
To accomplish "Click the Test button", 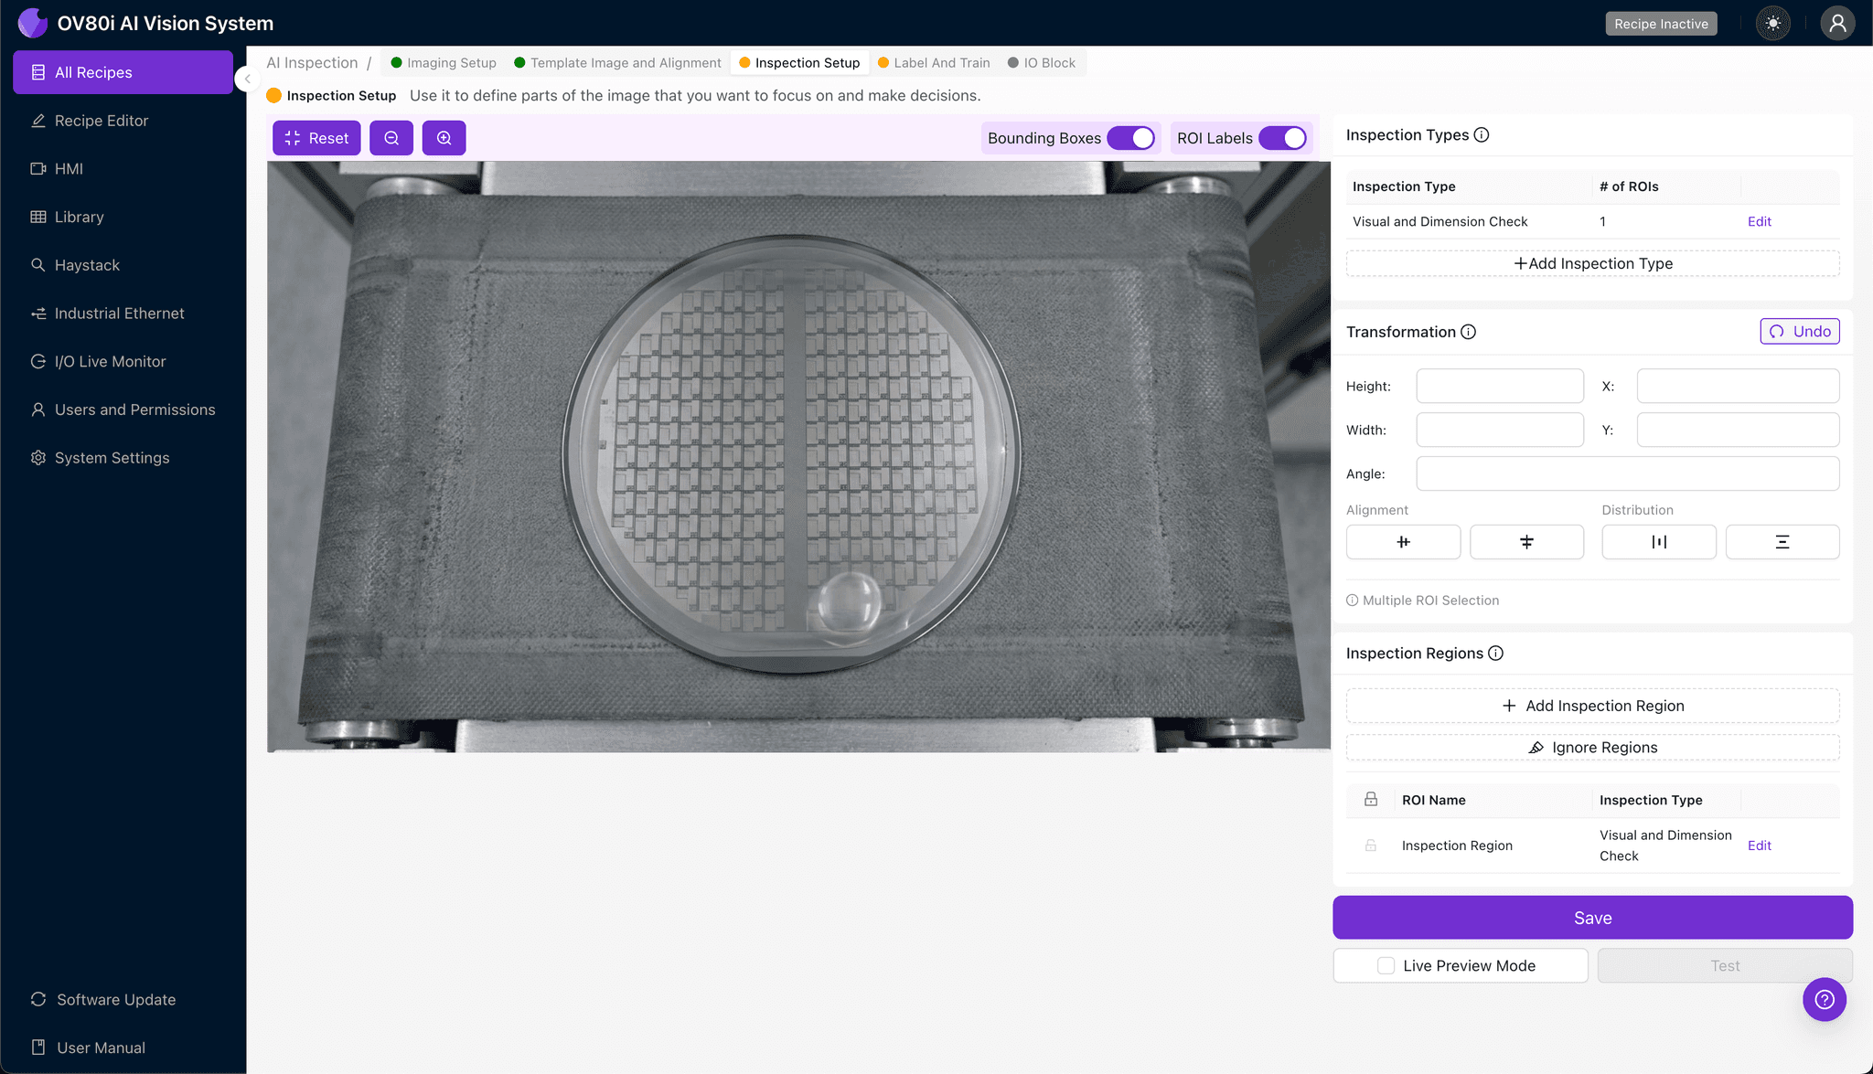I will (x=1725, y=966).
